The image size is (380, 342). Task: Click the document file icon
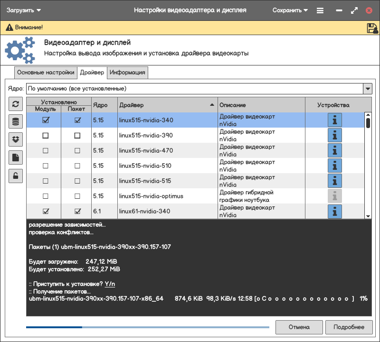[15, 157]
